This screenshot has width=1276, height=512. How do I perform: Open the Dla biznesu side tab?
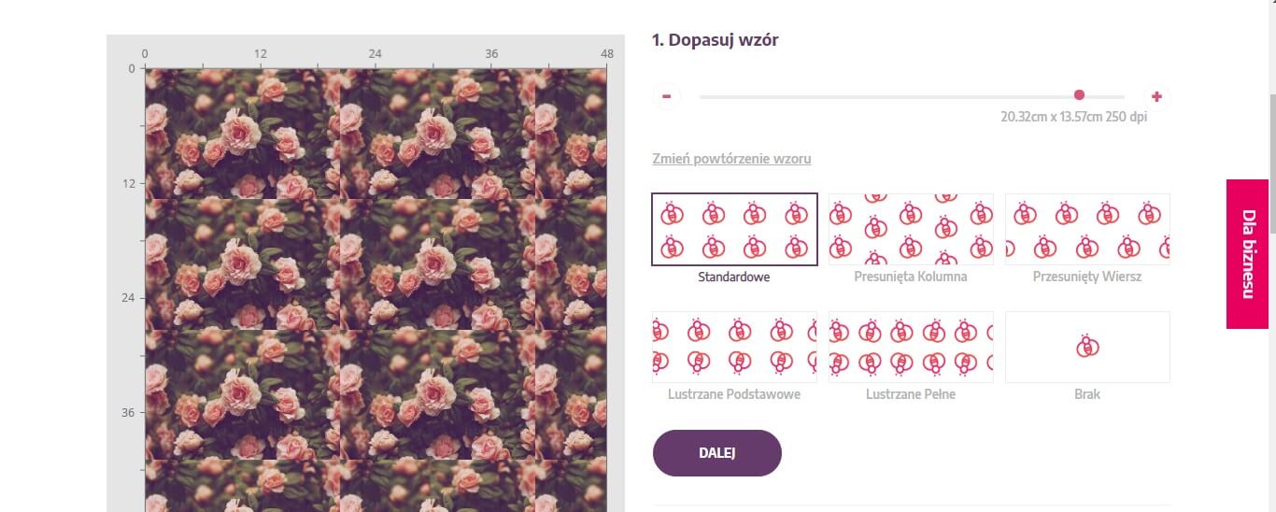1248,254
